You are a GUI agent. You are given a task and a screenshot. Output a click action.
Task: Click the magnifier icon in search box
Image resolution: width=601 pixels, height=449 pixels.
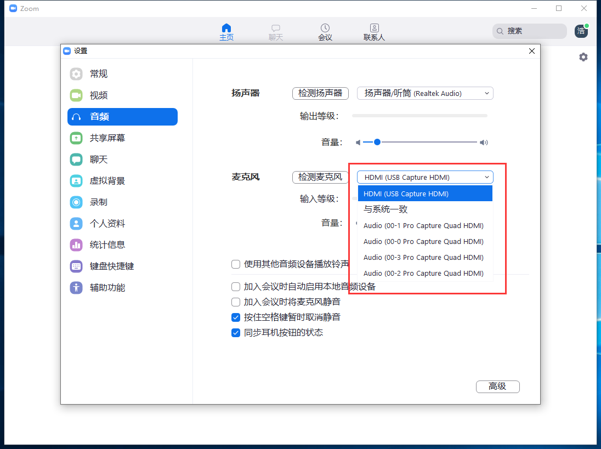[500, 31]
